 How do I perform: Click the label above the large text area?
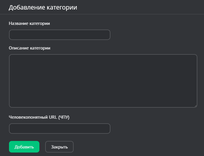[30, 48]
